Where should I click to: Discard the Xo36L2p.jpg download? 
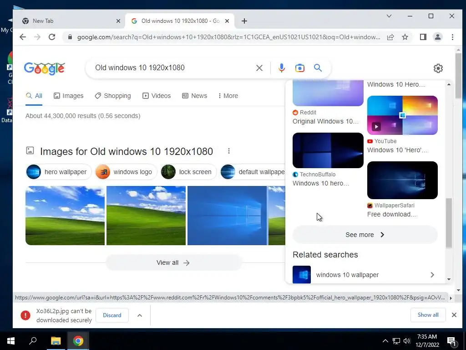point(112,315)
